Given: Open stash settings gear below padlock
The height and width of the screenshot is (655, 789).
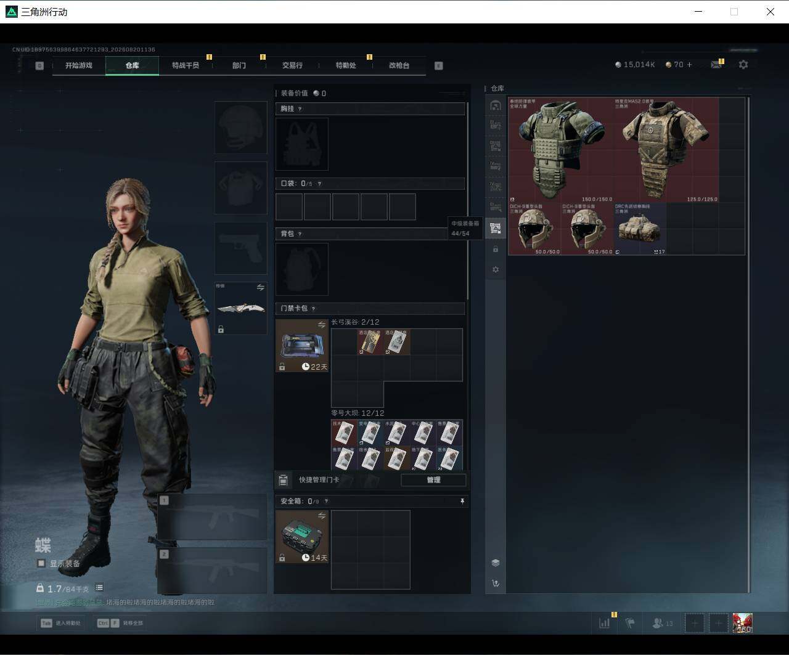Looking at the screenshot, I should click(x=496, y=269).
